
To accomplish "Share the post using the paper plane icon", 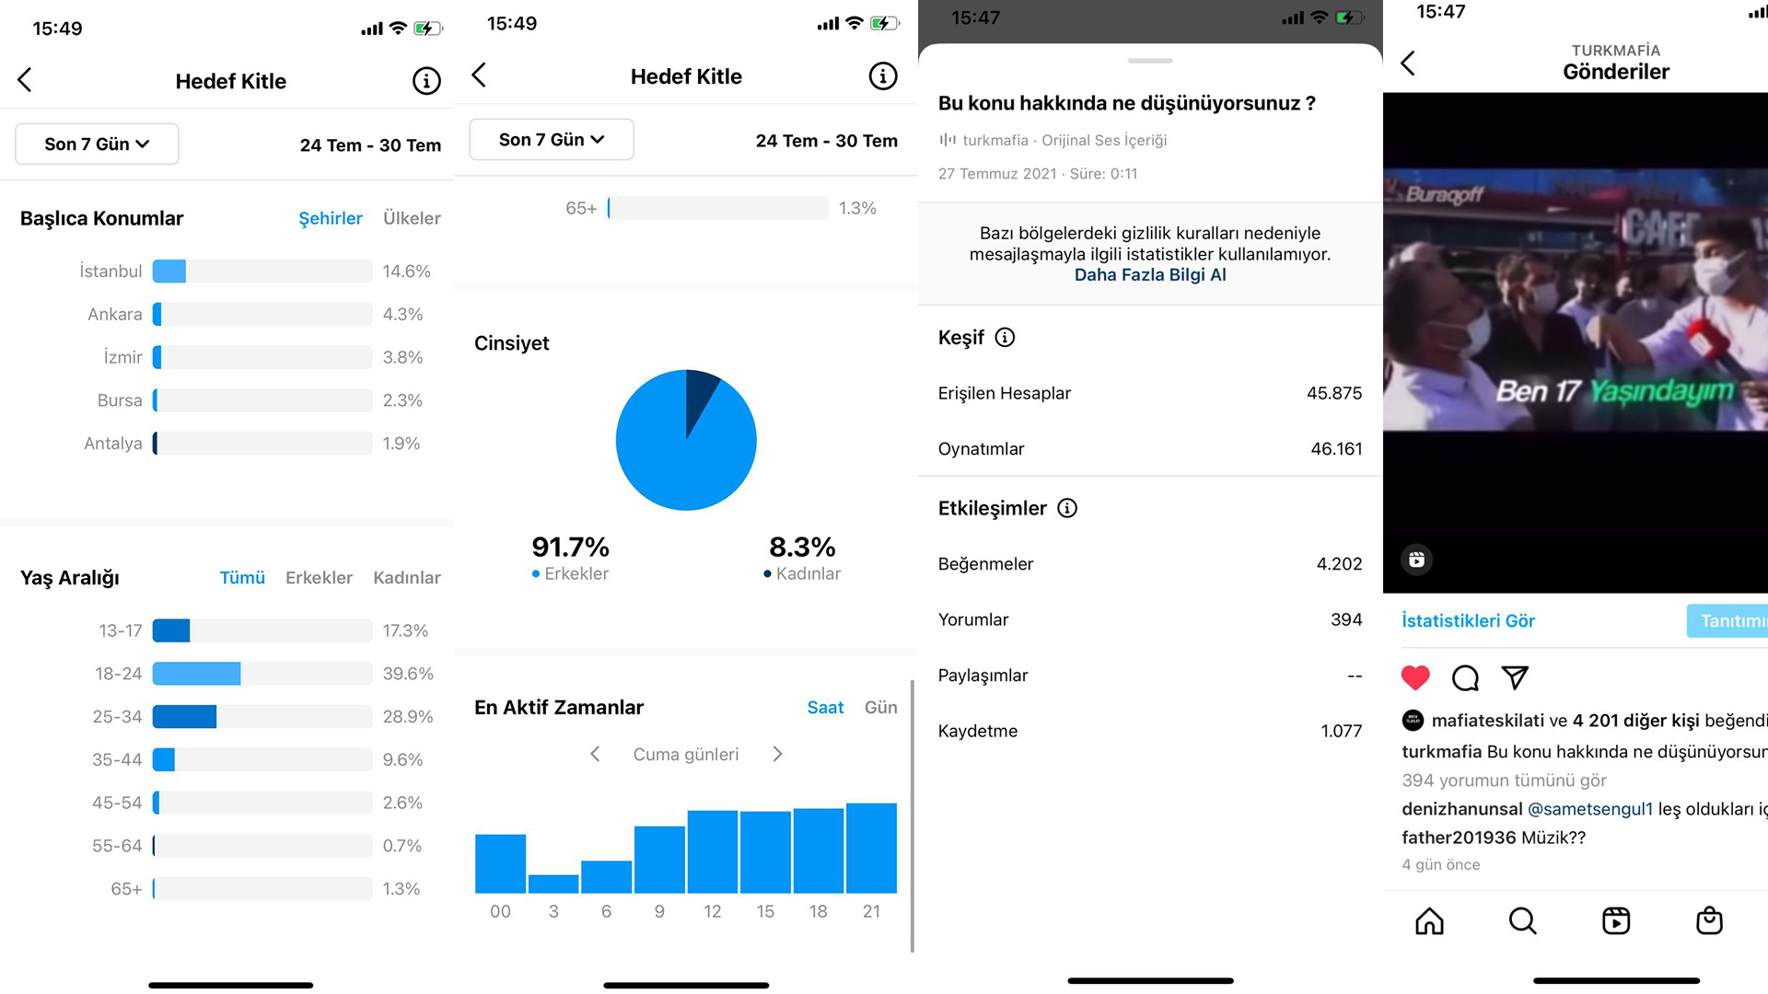I will click(1515, 678).
